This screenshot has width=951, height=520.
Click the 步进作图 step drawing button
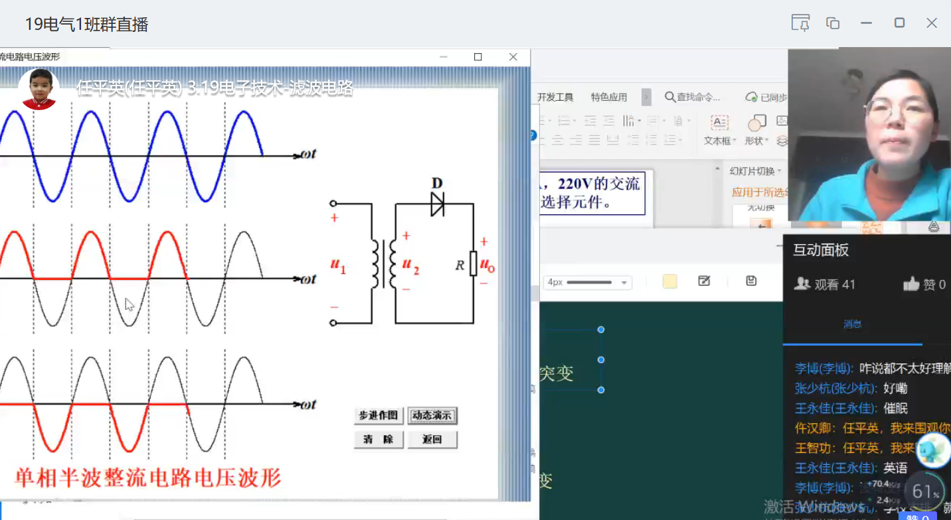[379, 416]
